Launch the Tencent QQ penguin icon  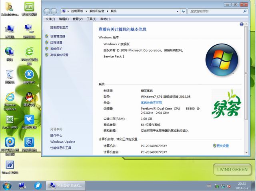coord(29,99)
